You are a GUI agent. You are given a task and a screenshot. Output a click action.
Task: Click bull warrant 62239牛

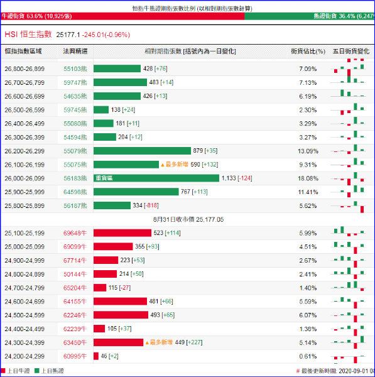point(75,329)
